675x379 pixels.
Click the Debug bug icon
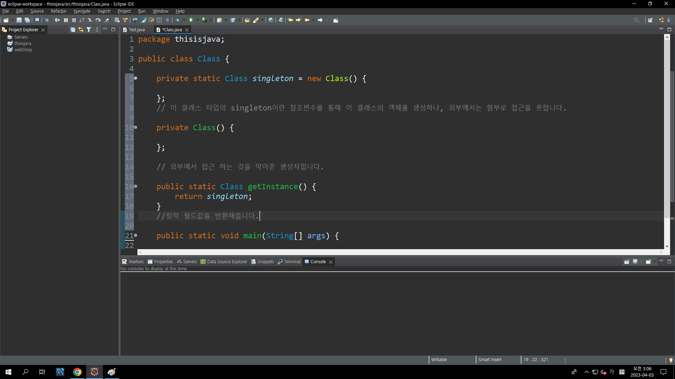178,20
